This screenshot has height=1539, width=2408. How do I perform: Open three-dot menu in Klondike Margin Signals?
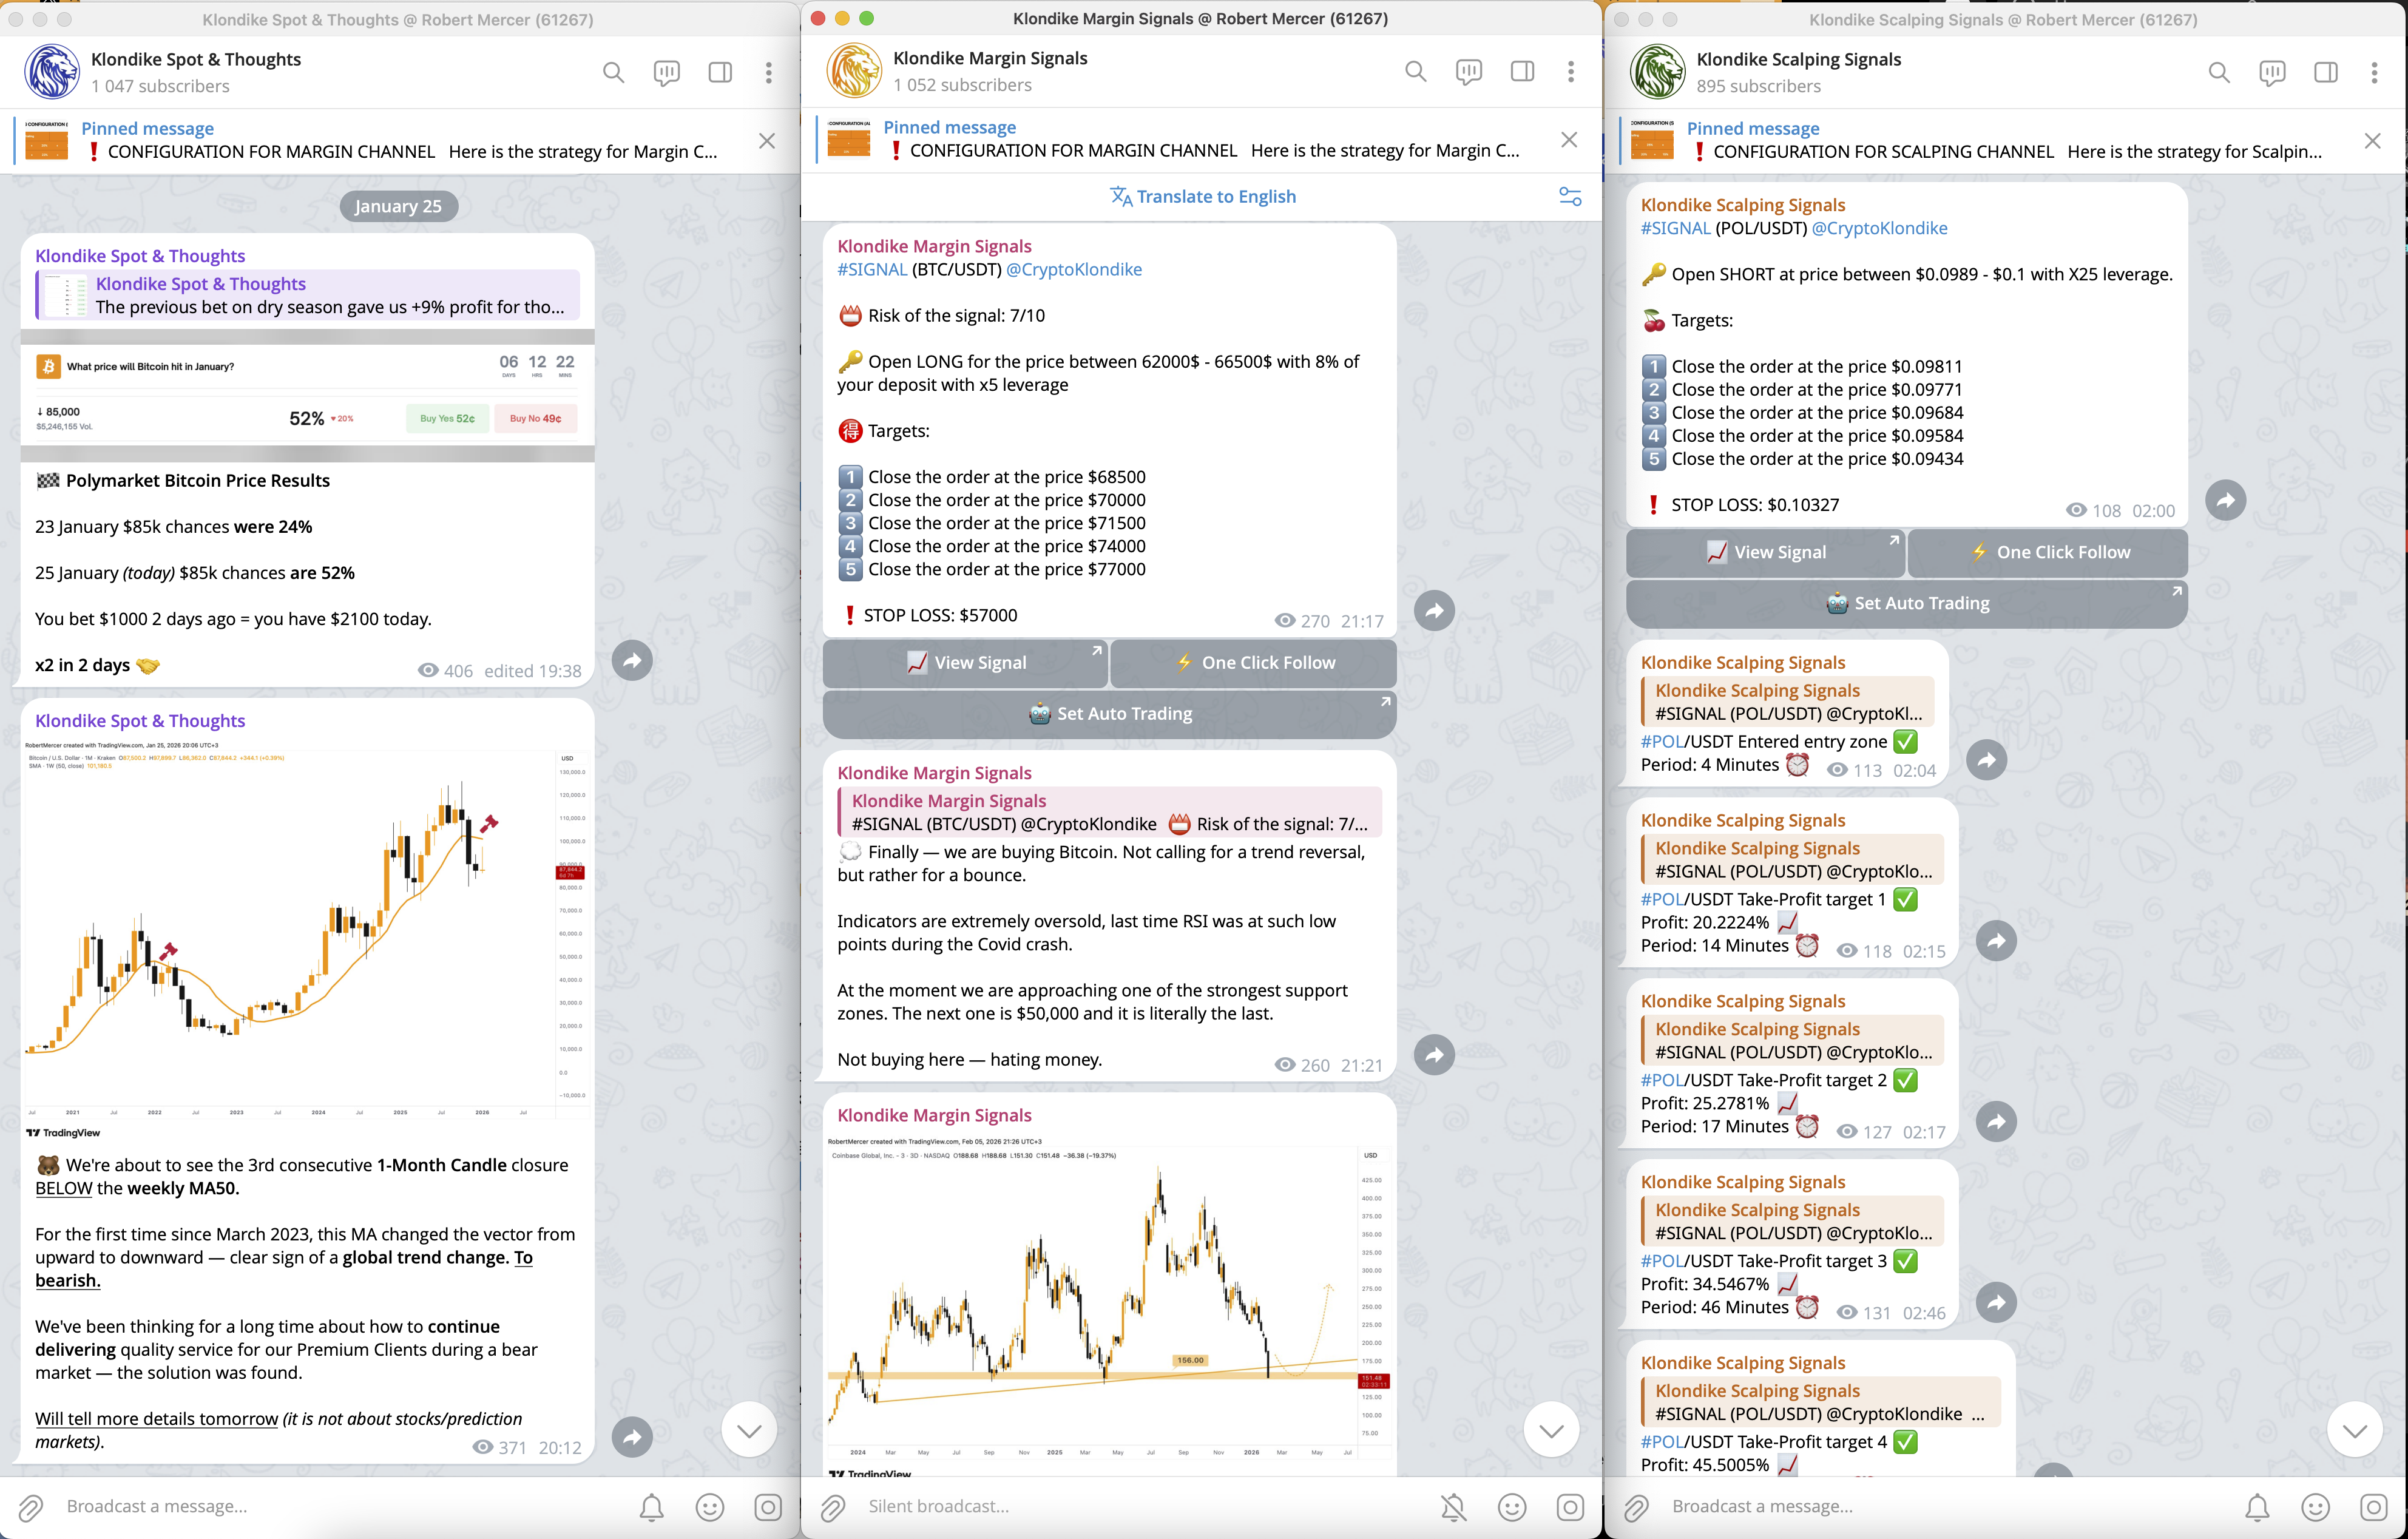pos(1571,71)
